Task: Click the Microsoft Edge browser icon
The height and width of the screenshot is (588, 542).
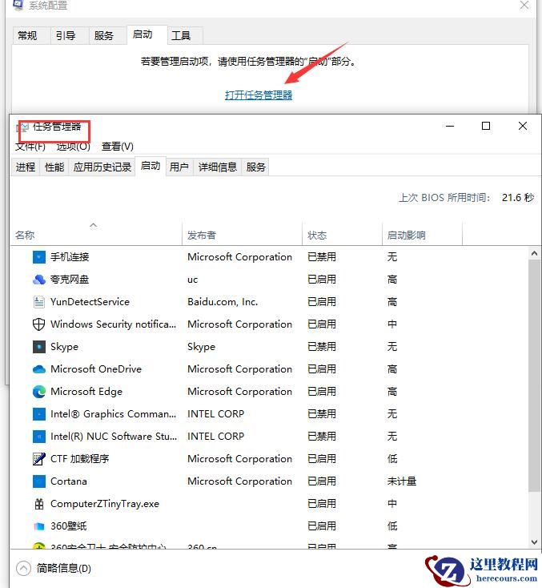Action: pos(39,392)
